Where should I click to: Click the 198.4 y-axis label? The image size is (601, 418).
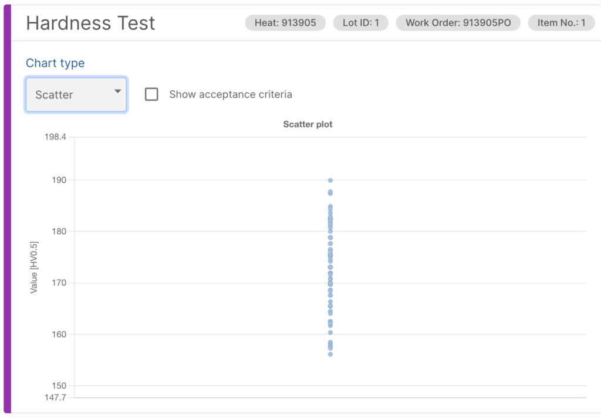coord(55,137)
